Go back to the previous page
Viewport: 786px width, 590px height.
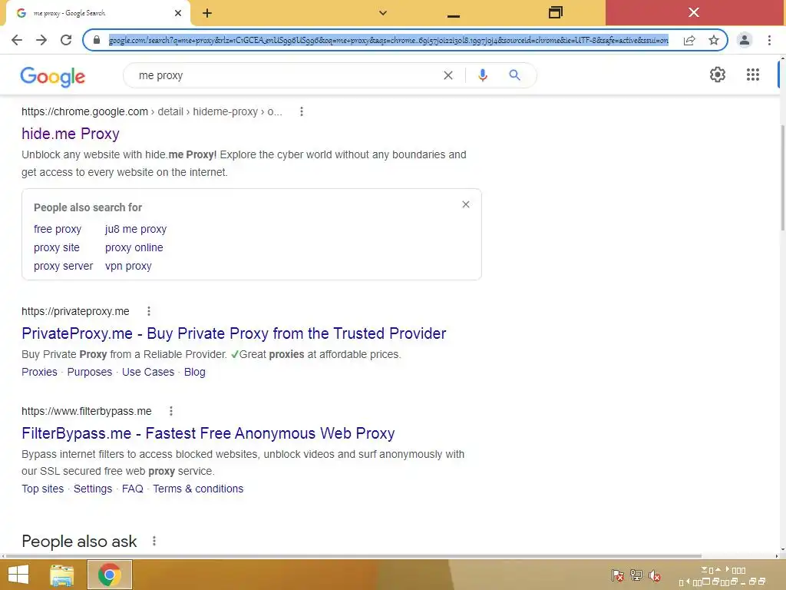(x=17, y=40)
